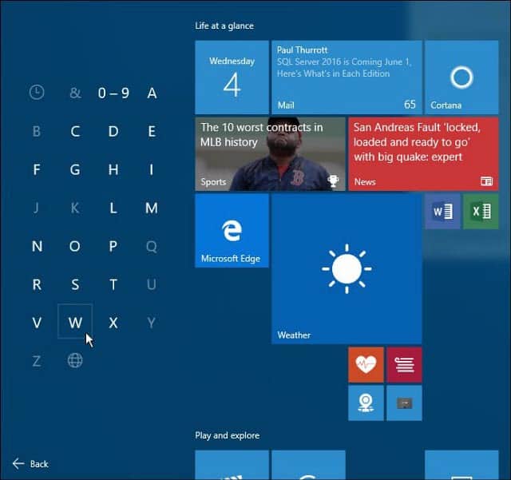Jump to the 0–9 apps section
The width and height of the screenshot is (511, 480).
click(x=113, y=93)
